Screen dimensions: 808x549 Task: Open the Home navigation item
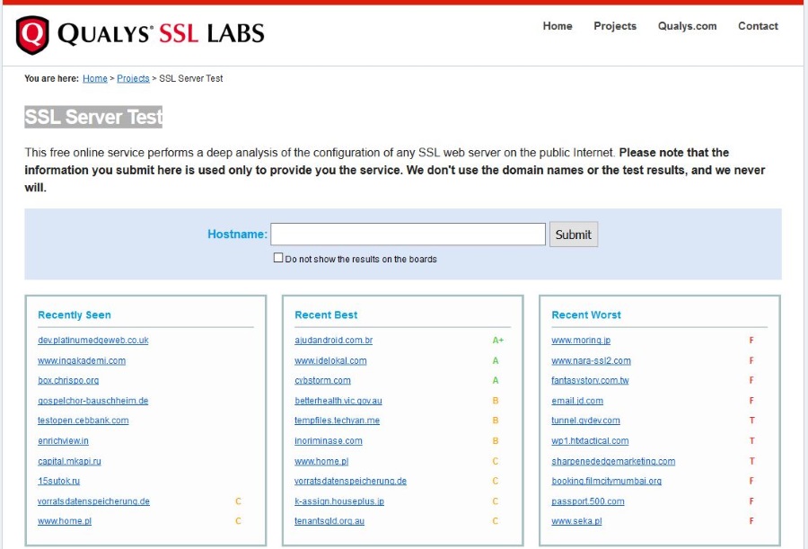(x=558, y=26)
